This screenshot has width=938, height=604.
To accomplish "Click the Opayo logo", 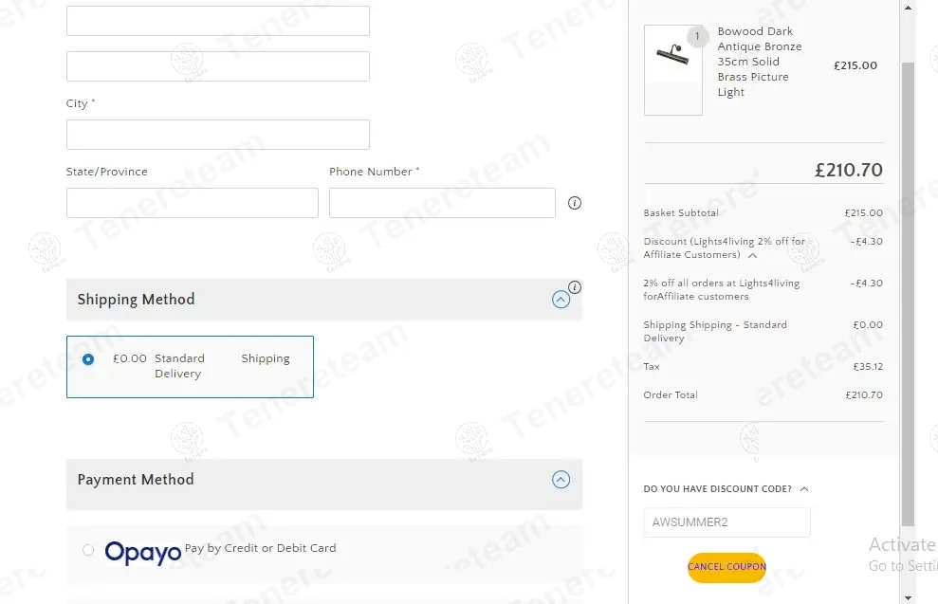I will coord(143,552).
